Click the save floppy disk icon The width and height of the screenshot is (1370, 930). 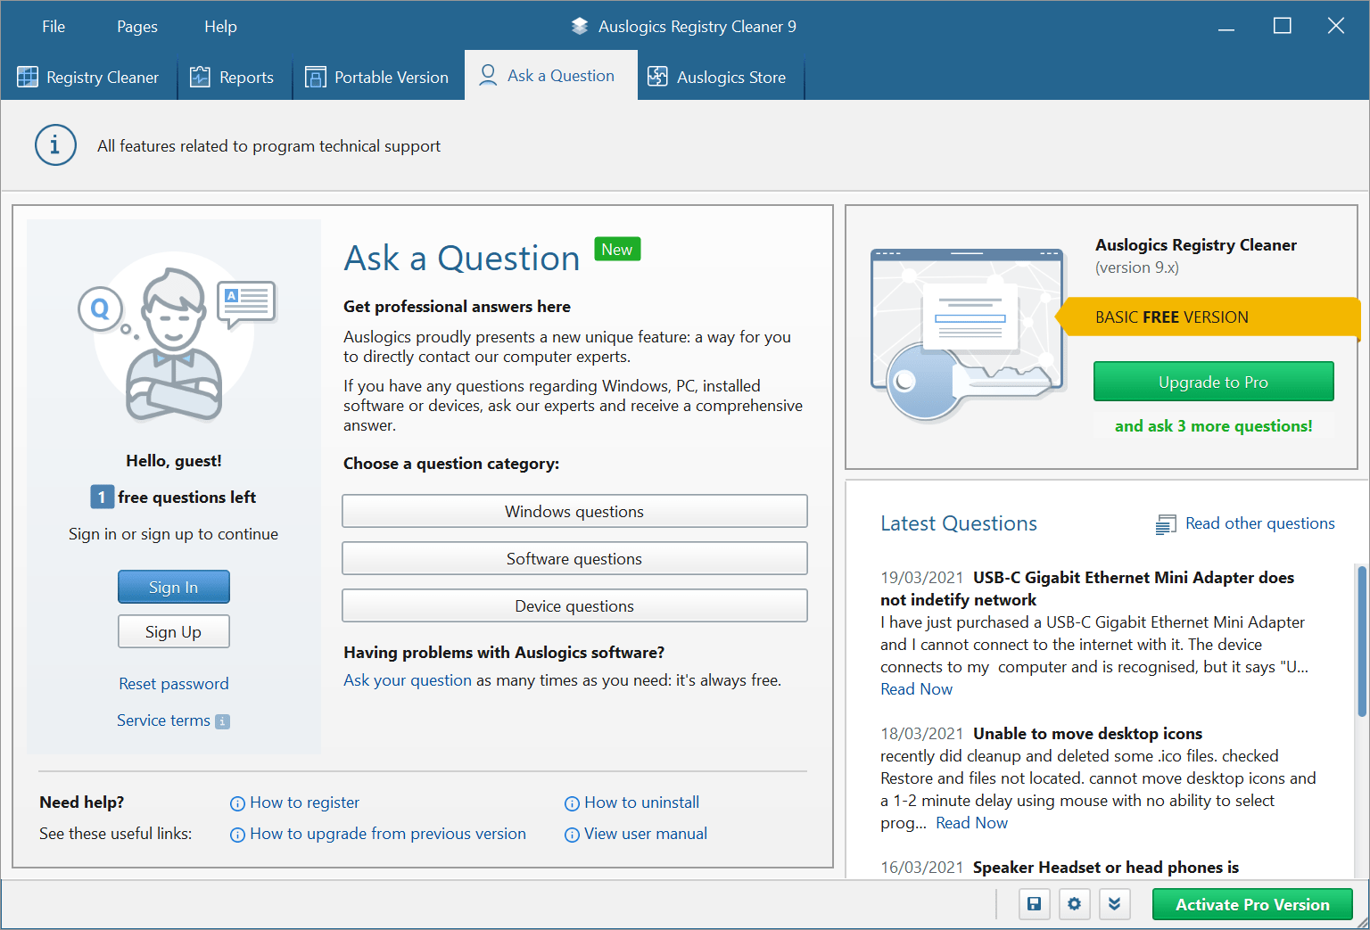tap(1034, 904)
